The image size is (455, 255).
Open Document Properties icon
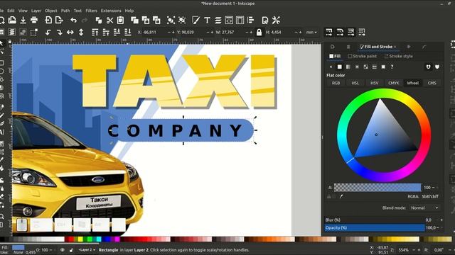(x=265, y=20)
